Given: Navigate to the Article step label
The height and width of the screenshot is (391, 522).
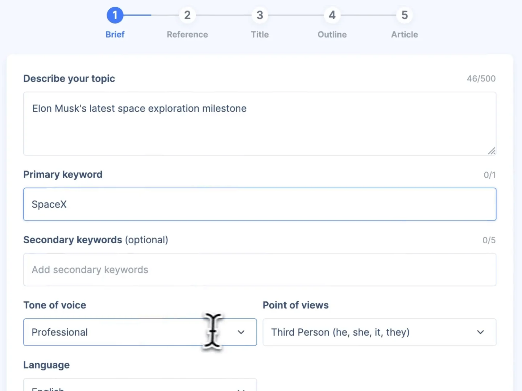Looking at the screenshot, I should (x=405, y=34).
